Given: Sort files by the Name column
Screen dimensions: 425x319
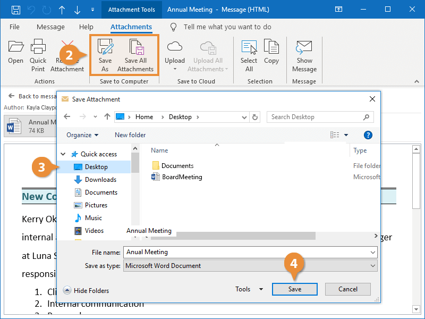Looking at the screenshot, I should 159,150.
